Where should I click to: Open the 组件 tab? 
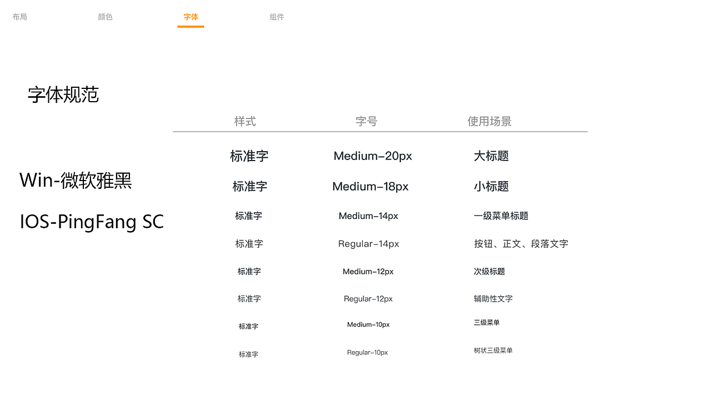coord(277,17)
